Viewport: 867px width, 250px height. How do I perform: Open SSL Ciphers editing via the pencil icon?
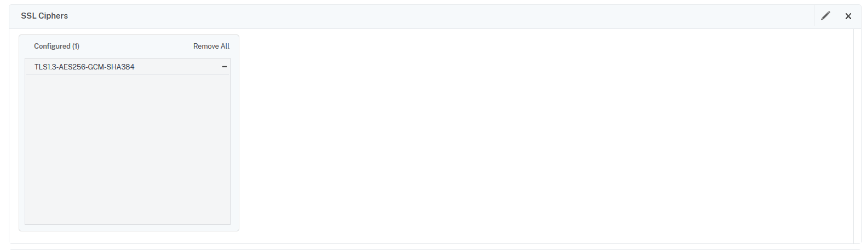pos(825,16)
